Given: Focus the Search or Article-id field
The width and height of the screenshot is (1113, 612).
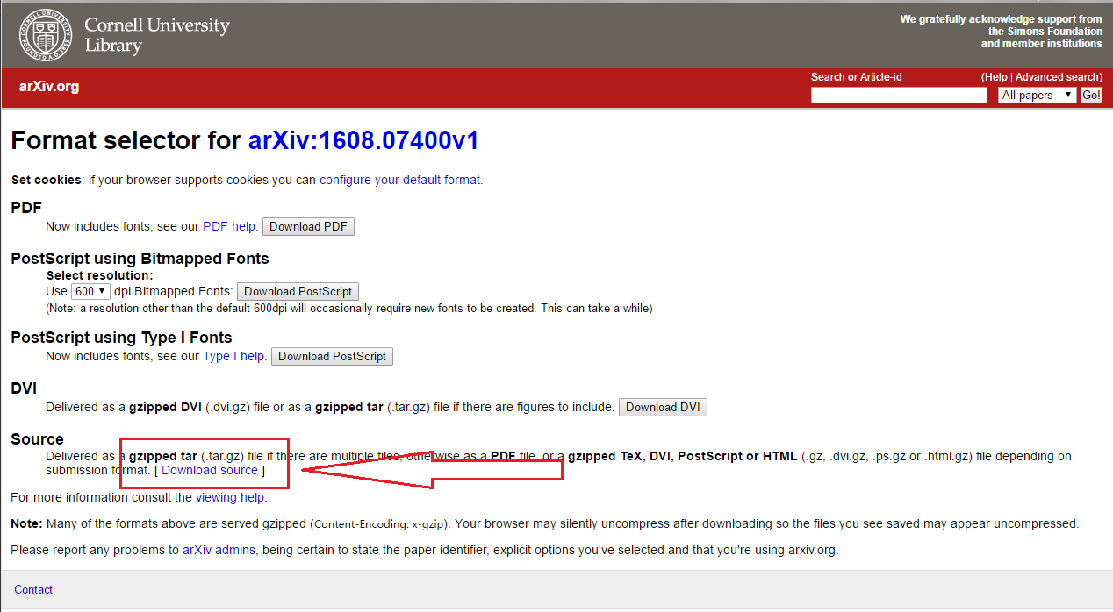Looking at the screenshot, I should pyautogui.click(x=899, y=95).
